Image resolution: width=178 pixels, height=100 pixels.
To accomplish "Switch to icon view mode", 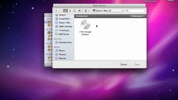I will [x=65, y=11].
